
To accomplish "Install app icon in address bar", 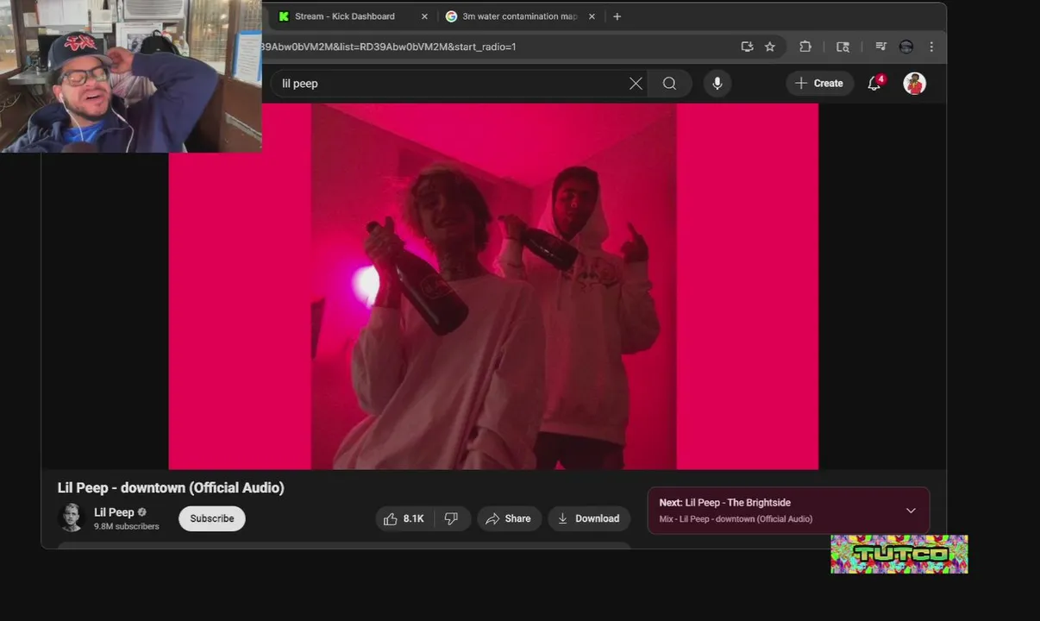I will coord(747,47).
